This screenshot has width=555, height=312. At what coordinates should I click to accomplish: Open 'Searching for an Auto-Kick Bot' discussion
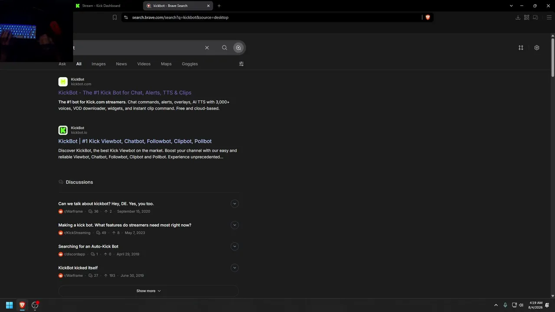(x=88, y=247)
